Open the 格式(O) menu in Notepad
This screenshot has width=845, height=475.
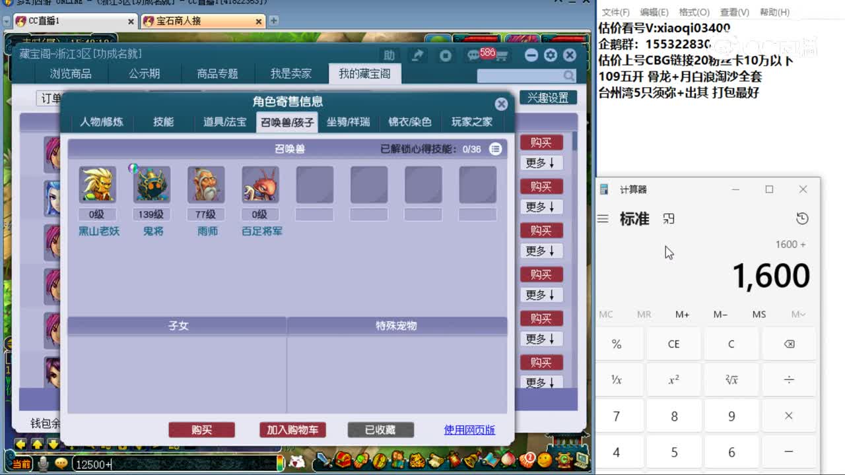pyautogui.click(x=694, y=13)
